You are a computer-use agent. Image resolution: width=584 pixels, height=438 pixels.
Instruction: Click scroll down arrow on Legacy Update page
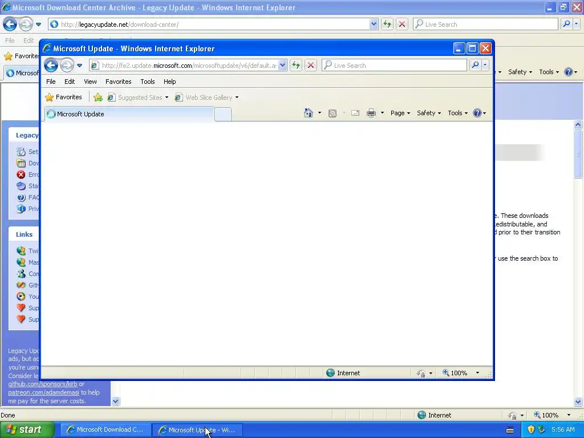point(578,402)
